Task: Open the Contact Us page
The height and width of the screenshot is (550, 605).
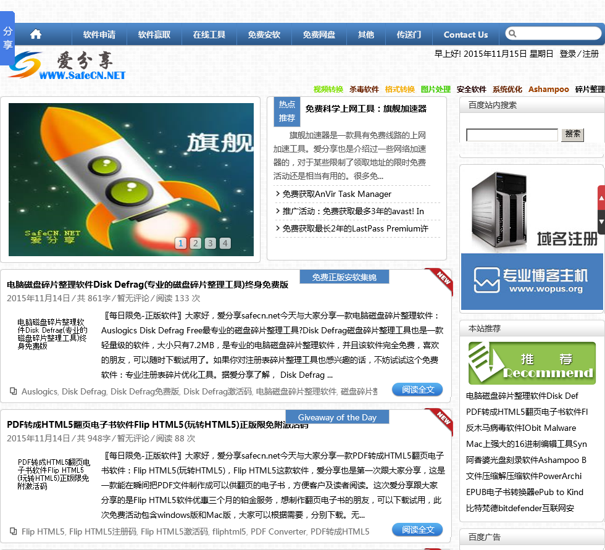Action: 465,35
